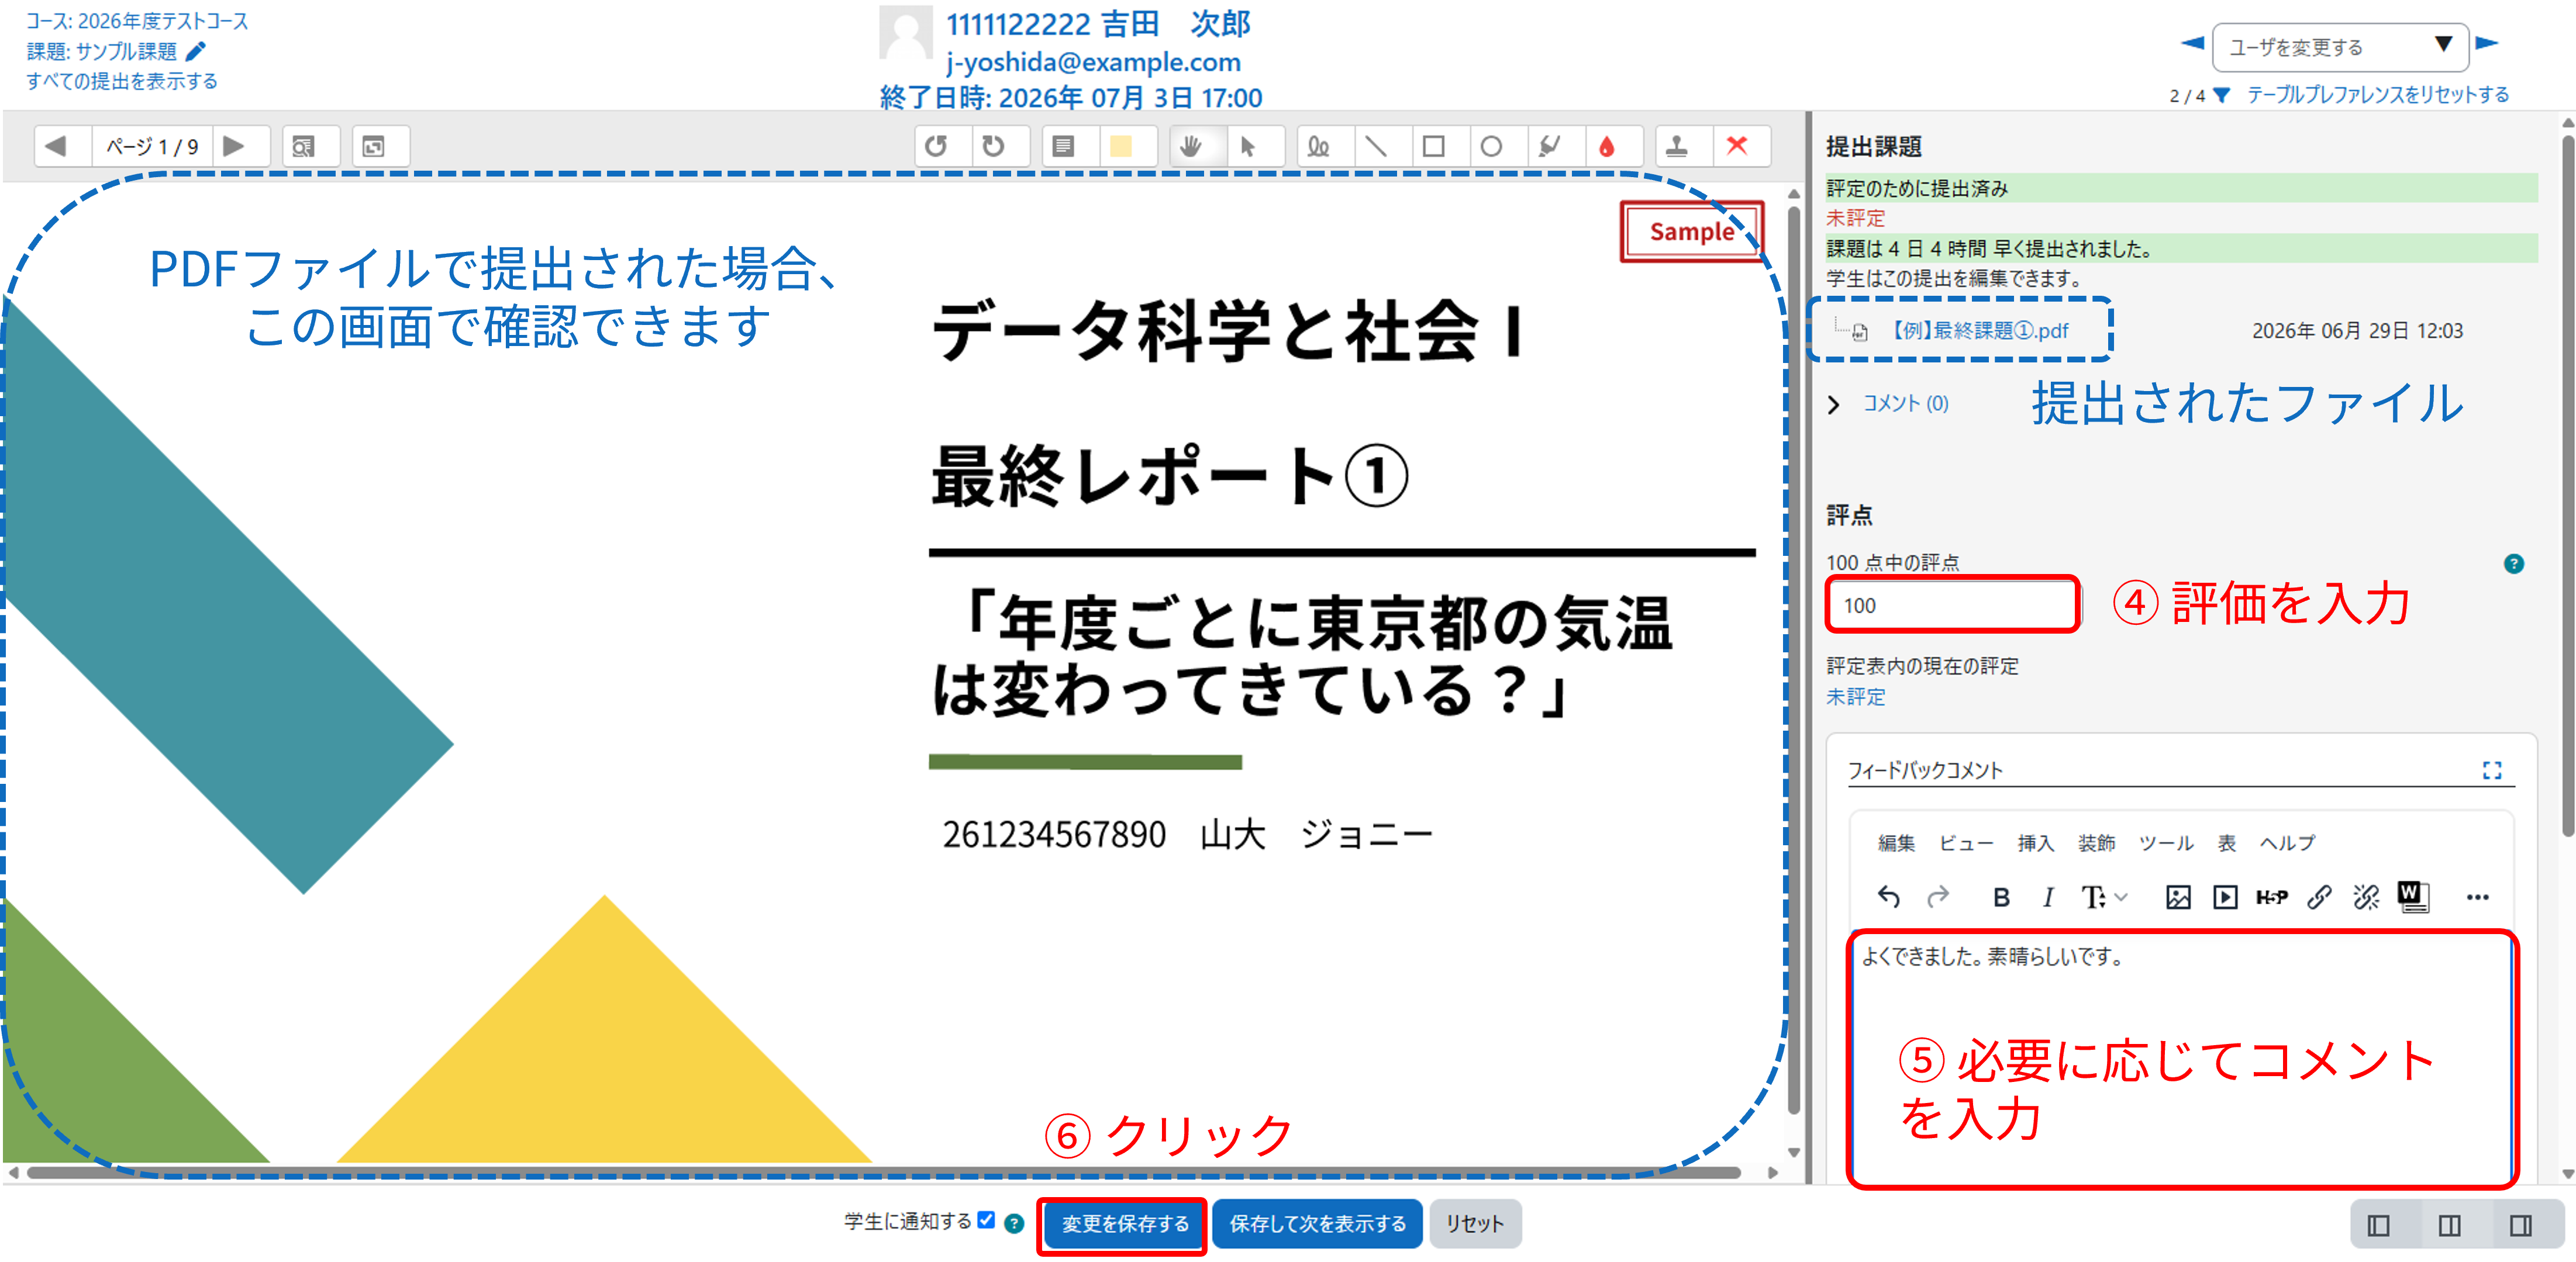Toggle fullscreen for feedback comment editor
Image resolution: width=2576 pixels, height=1262 pixels.
point(2491,770)
